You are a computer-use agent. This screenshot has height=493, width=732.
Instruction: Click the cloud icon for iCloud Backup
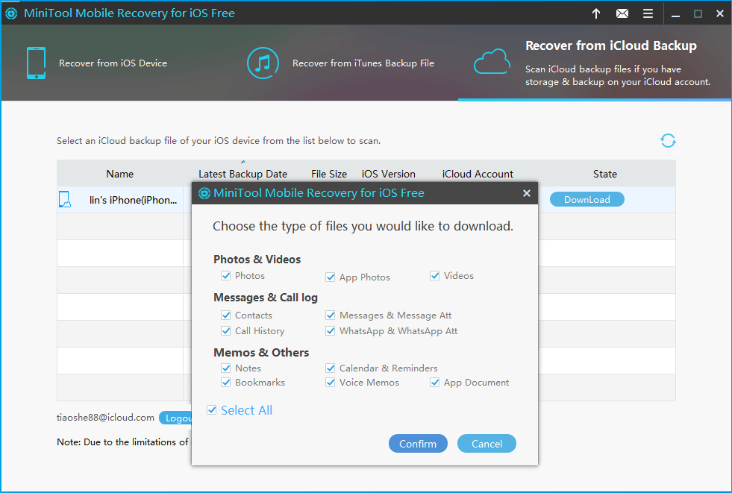(492, 62)
